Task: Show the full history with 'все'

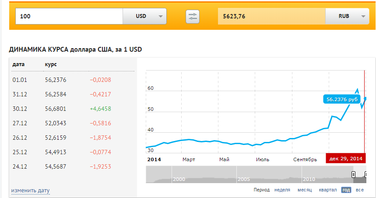Action: (360, 190)
